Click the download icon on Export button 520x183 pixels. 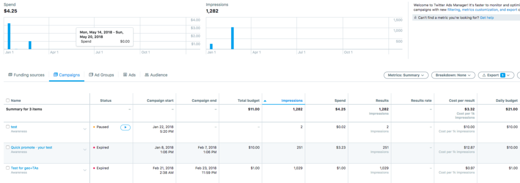pos(484,75)
